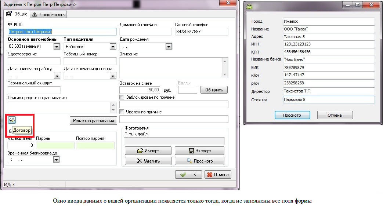This screenshot has height=211, width=383.
Task: Click the taxi icon in small window title bar
Action: click(x=250, y=6)
